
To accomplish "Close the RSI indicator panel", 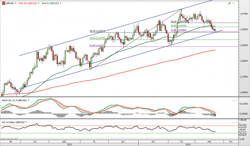I will [237, 122].
